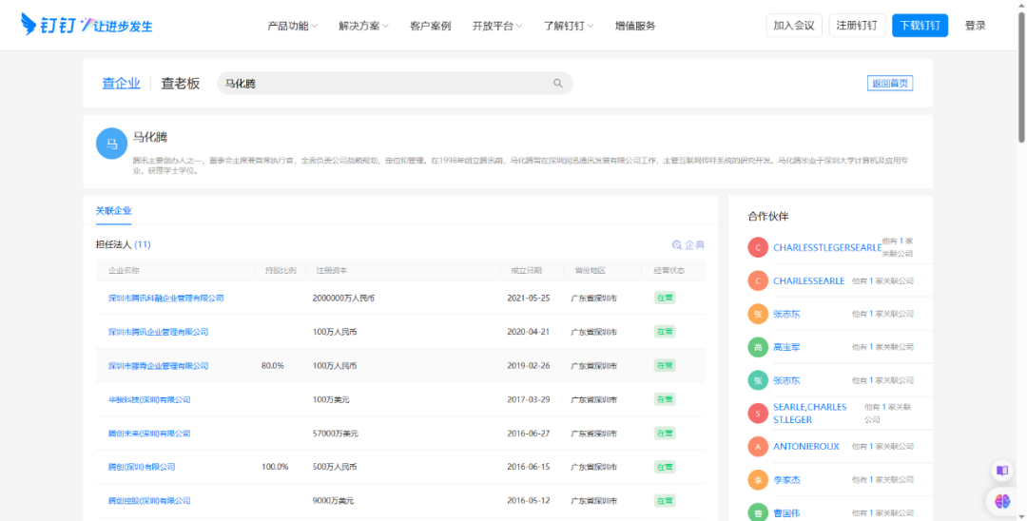Click the blue 下载钉钉 button
The image size is (1027, 521).
(x=920, y=26)
